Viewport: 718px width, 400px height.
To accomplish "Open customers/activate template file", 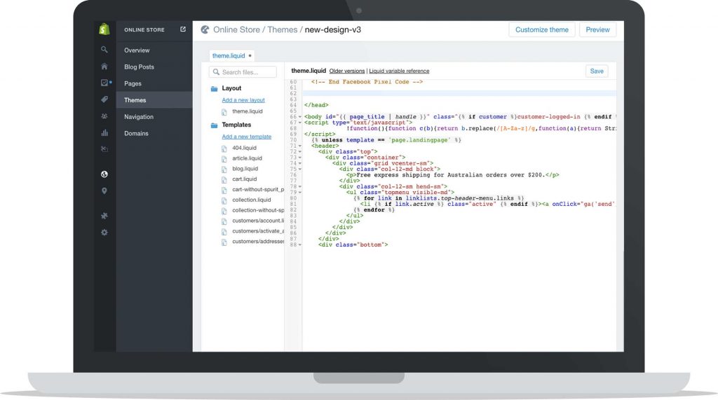I will (258, 231).
